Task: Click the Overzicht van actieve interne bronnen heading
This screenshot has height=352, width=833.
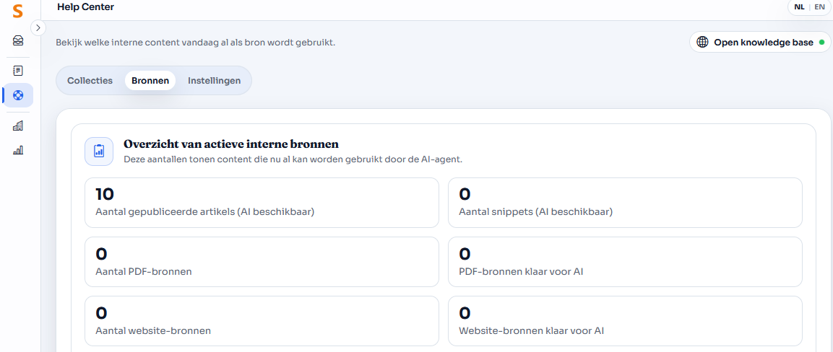Action: (x=231, y=144)
